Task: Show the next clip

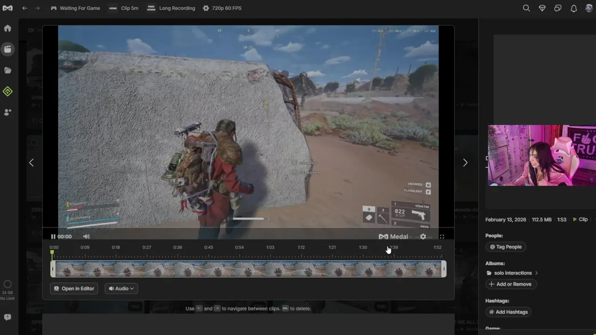Action: [465, 162]
